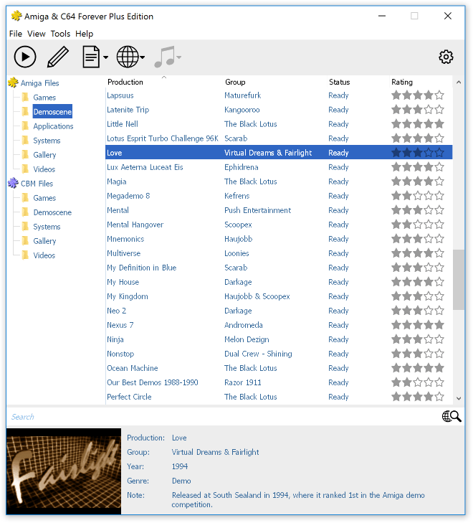Set Megademo 8 rating to third star
The width and height of the screenshot is (473, 523).
tap(418, 196)
